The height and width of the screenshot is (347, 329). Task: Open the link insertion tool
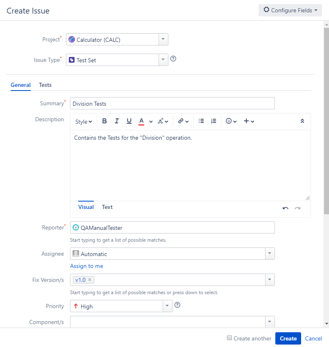tap(183, 121)
